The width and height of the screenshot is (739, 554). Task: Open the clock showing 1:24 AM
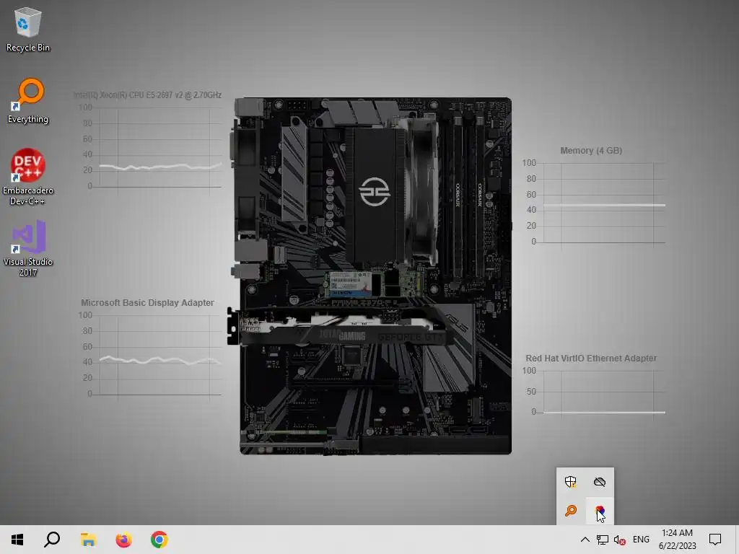[x=677, y=540]
